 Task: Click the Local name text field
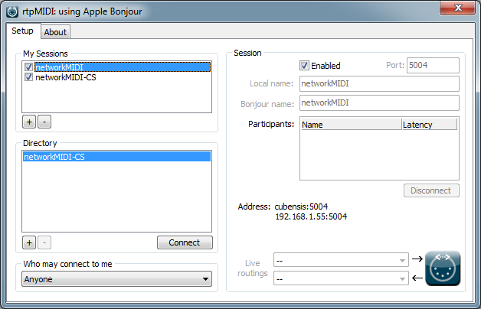pyautogui.click(x=378, y=83)
